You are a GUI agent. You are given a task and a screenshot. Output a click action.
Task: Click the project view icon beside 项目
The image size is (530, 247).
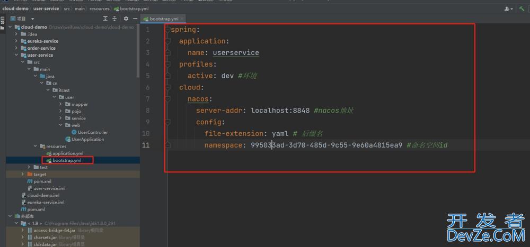pos(13,19)
